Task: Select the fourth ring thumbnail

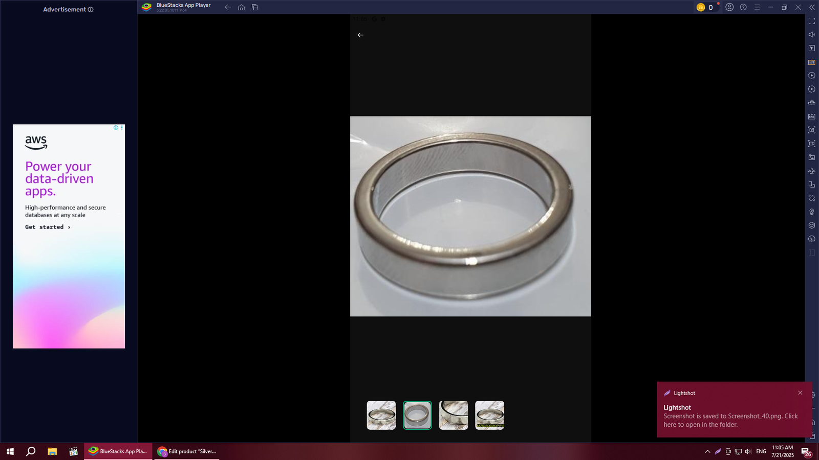Action: pyautogui.click(x=489, y=415)
